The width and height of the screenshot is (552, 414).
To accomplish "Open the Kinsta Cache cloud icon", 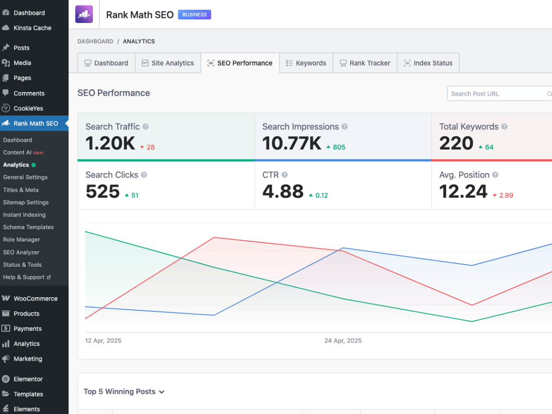I will [6, 28].
